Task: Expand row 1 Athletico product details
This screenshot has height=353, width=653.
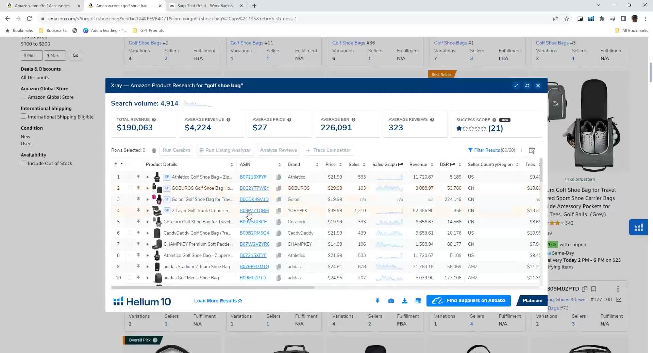Action: coord(148,177)
